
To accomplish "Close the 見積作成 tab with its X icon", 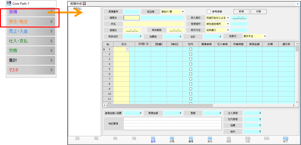I will coord(84,4).
